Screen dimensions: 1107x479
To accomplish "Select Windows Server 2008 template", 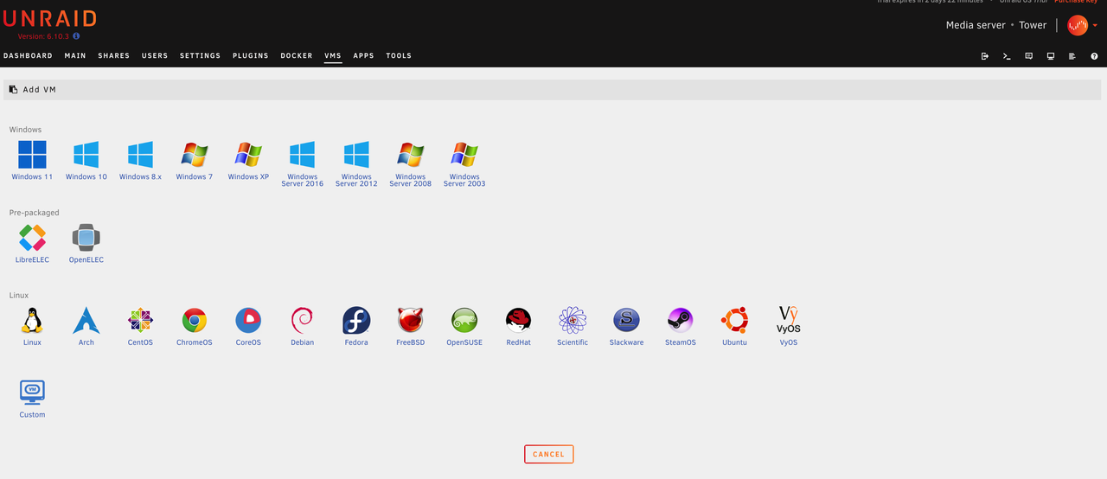I will [411, 163].
